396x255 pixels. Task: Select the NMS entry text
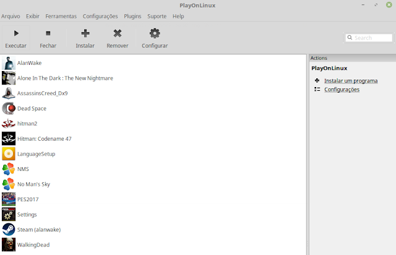pyautogui.click(x=23, y=169)
